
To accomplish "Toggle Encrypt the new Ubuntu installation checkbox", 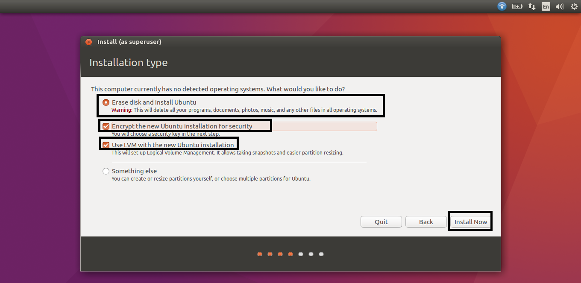I will [x=106, y=126].
